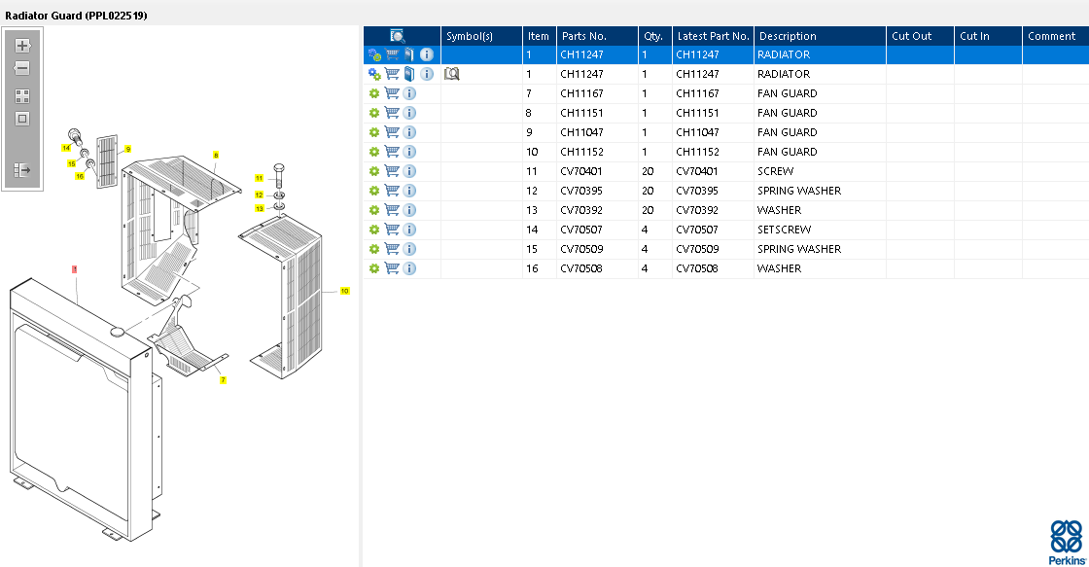Click callout label 10 on the diagram
This screenshot has height=567, width=1089.
(344, 291)
